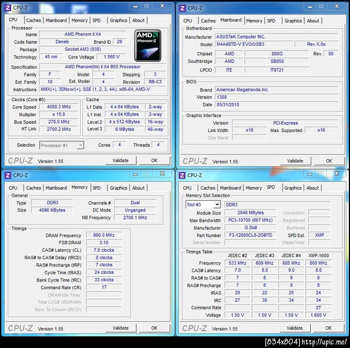Open the Graphics tab in the CPU window

(118, 20)
